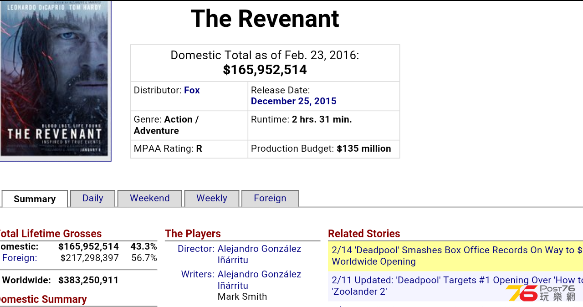The height and width of the screenshot is (307, 583).
Task: Click release date December 25, 2015 link
Action: point(294,101)
